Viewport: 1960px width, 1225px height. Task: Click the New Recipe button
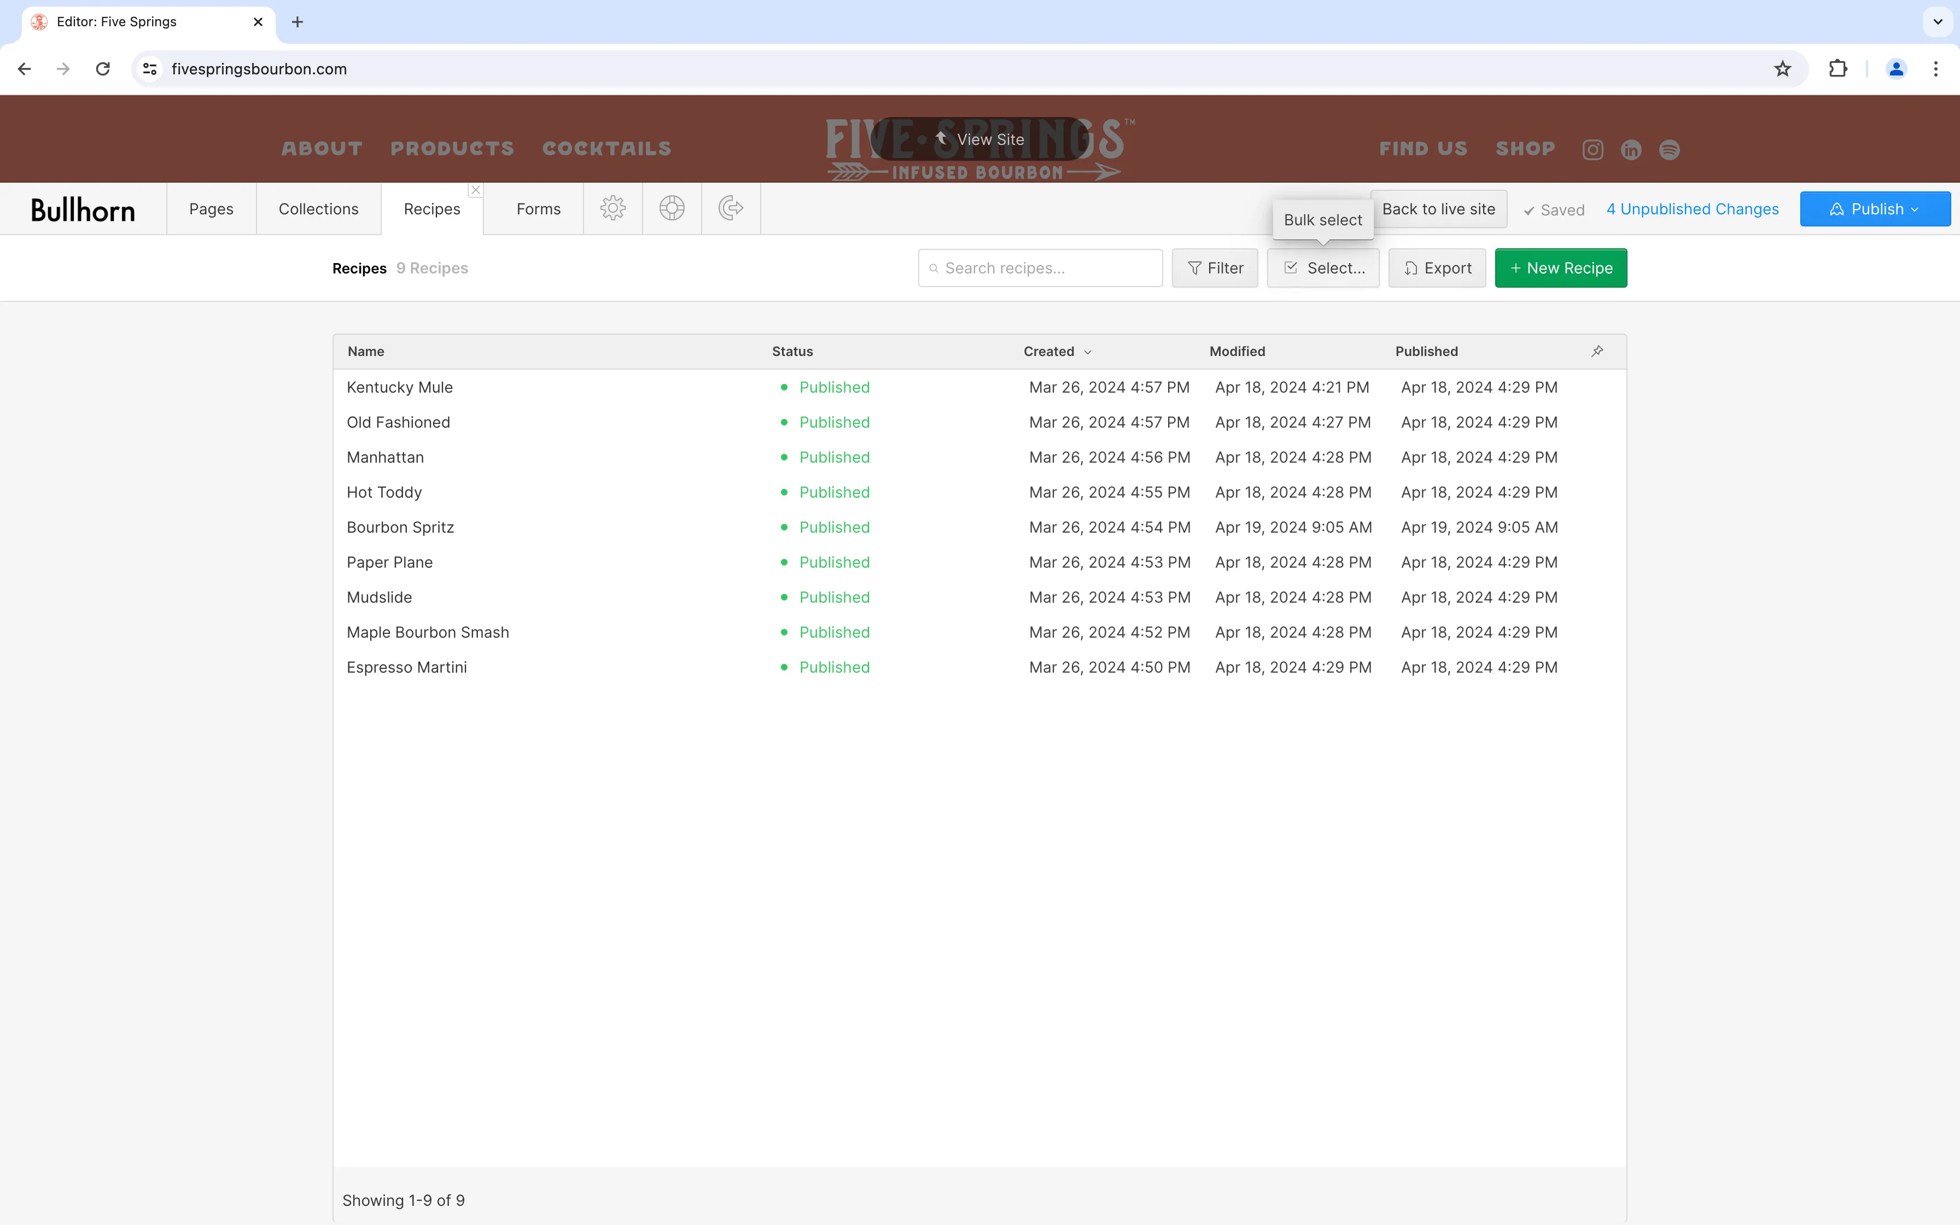pyautogui.click(x=1560, y=268)
